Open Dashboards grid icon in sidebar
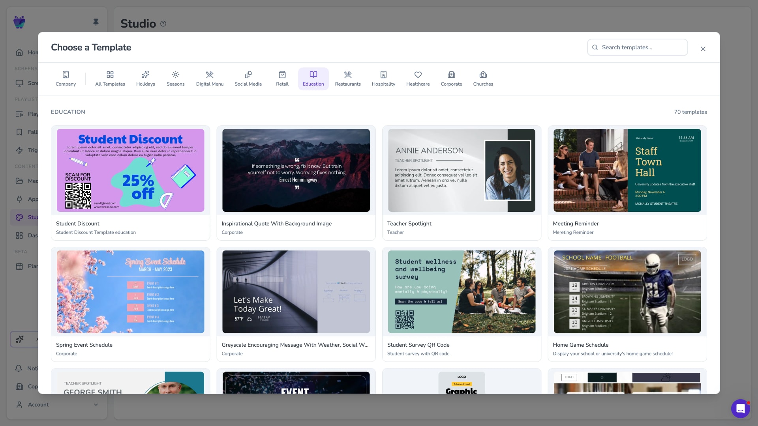The height and width of the screenshot is (426, 758). click(x=19, y=235)
